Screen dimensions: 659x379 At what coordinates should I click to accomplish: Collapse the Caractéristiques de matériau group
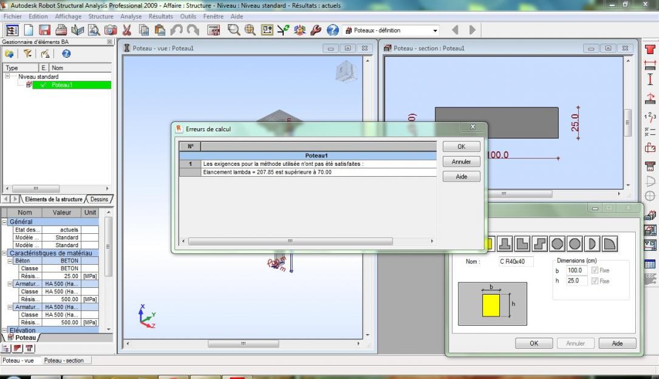pyautogui.click(x=5, y=253)
